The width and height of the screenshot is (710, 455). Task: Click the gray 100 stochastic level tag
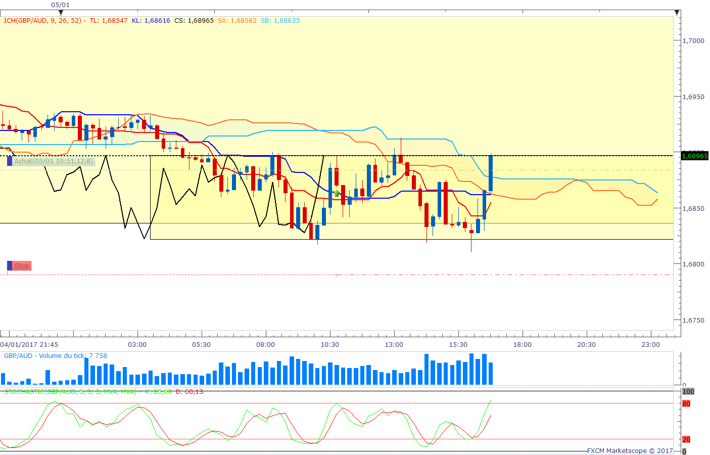point(688,392)
